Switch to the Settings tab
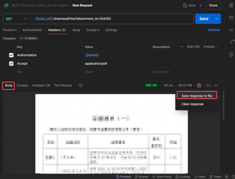This screenshot has width=235, height=179. click(111, 30)
